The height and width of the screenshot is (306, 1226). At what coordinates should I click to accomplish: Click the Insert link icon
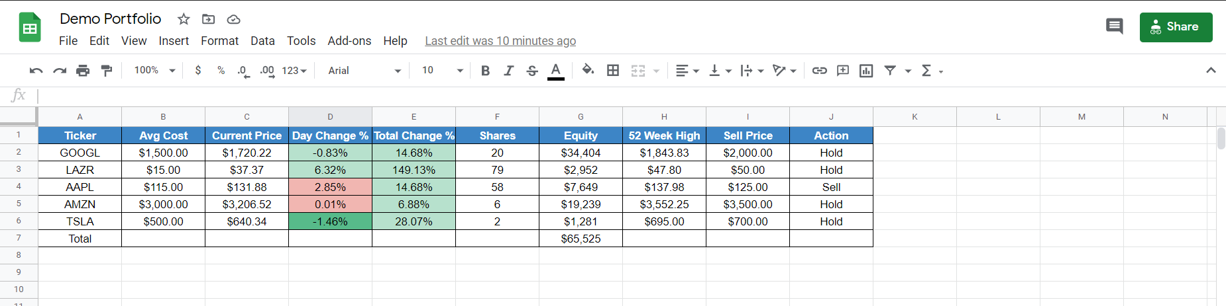pos(820,71)
